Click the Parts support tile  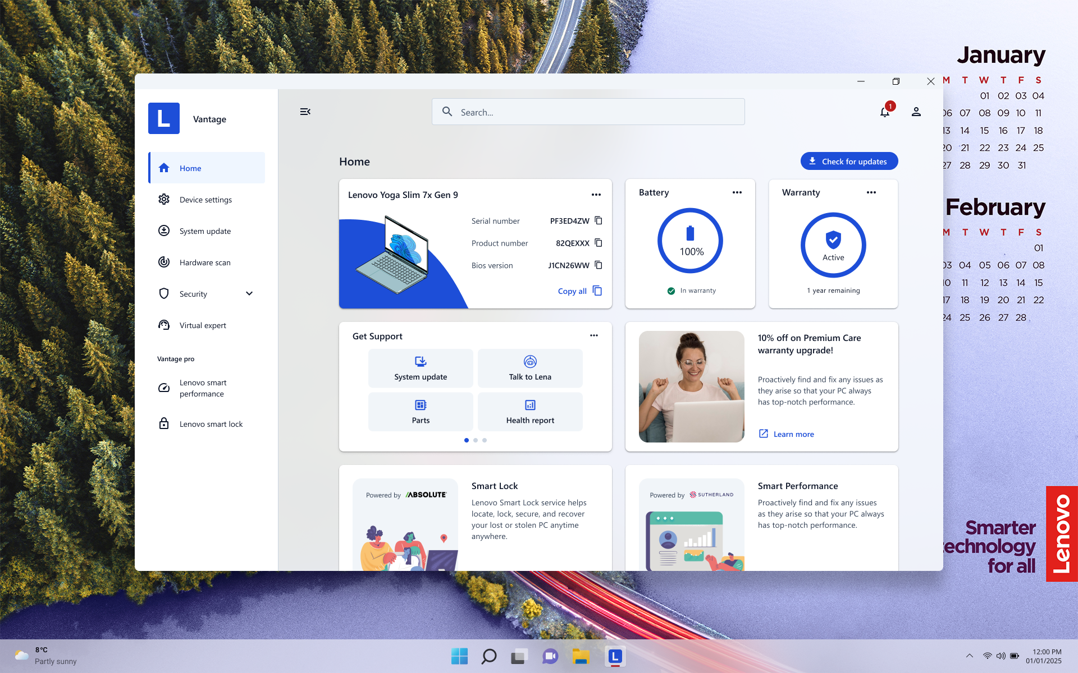(x=421, y=412)
